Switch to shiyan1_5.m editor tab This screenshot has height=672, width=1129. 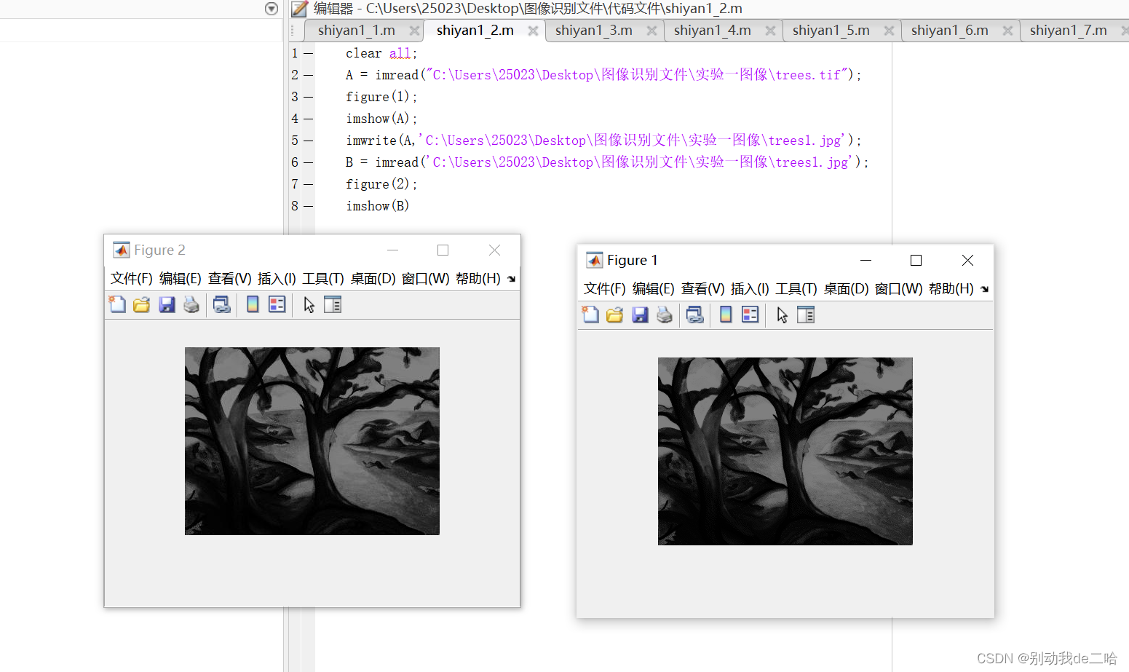[x=831, y=31]
